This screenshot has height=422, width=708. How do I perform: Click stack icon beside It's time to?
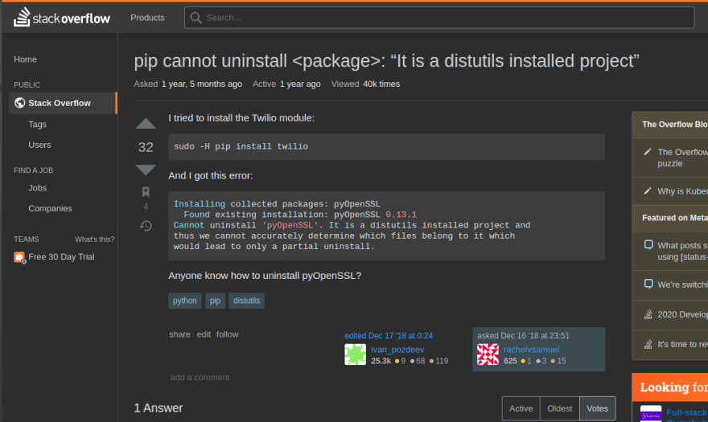tap(648, 344)
